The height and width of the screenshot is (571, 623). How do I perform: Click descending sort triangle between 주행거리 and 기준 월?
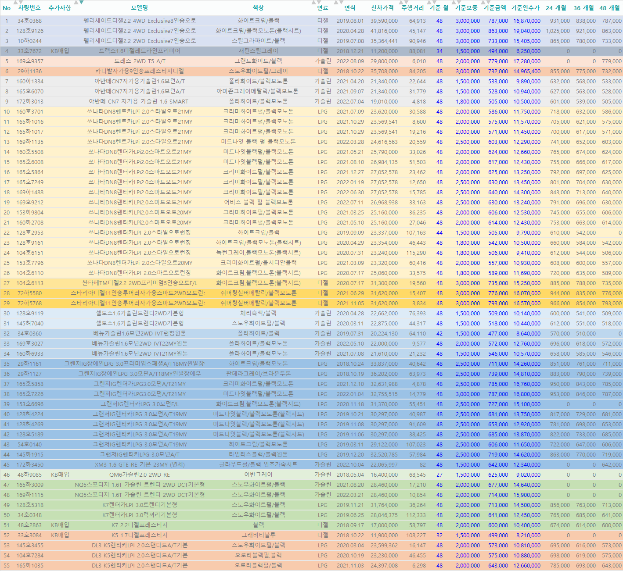coord(433,2)
